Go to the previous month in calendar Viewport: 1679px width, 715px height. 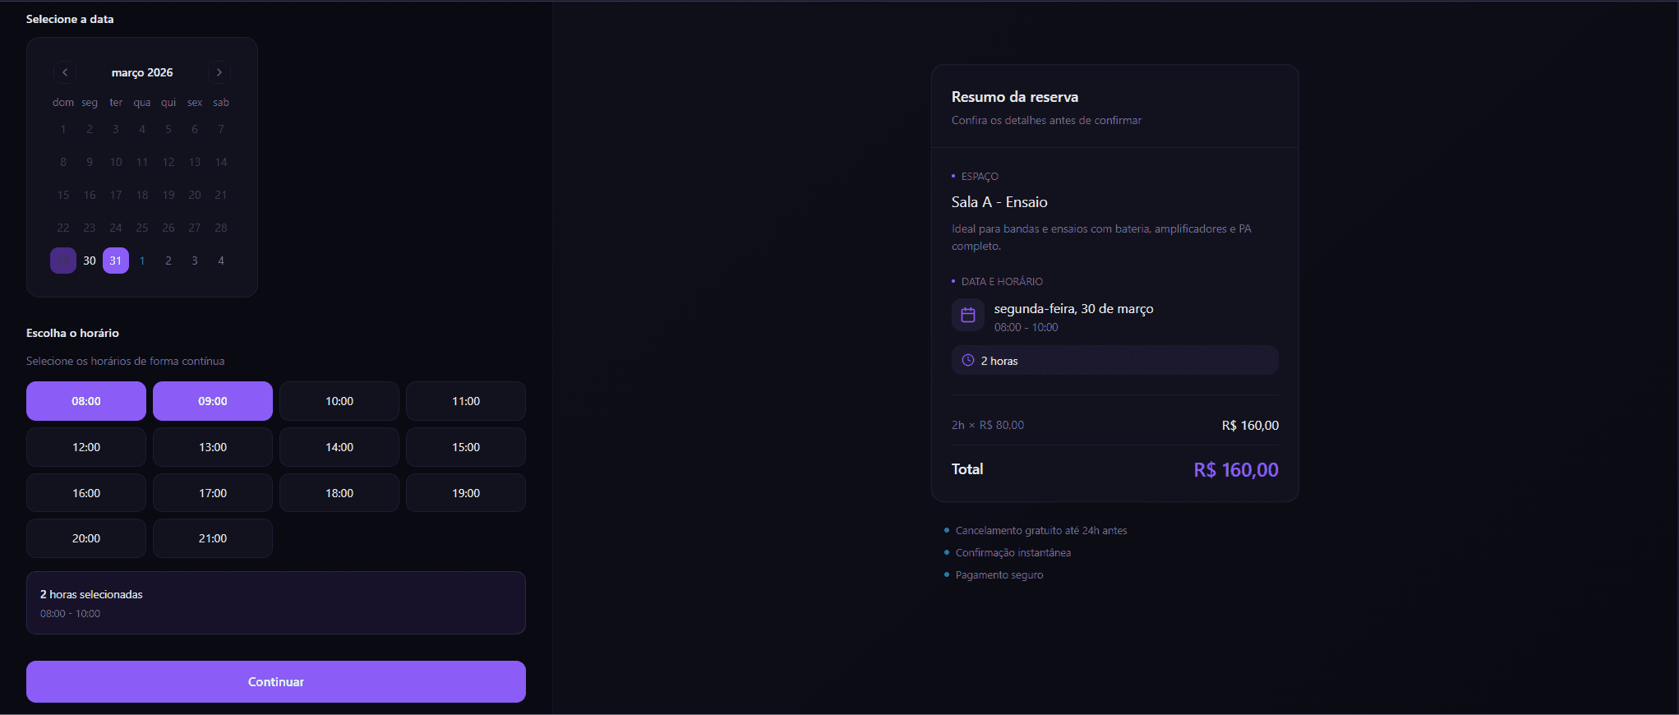65,72
